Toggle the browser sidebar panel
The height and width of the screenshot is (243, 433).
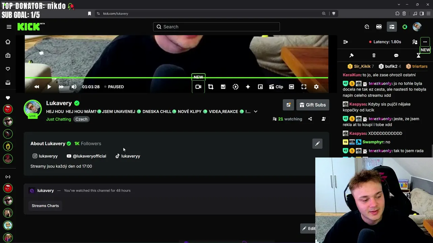421,13
